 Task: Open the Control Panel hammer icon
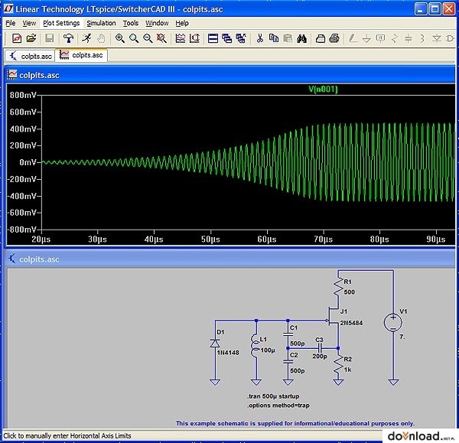point(69,38)
